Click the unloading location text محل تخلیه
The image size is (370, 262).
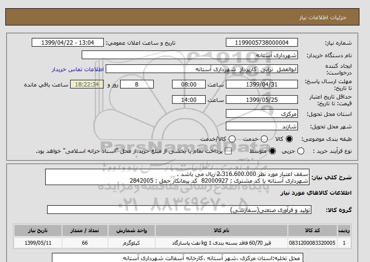pyautogui.click(x=211, y=258)
